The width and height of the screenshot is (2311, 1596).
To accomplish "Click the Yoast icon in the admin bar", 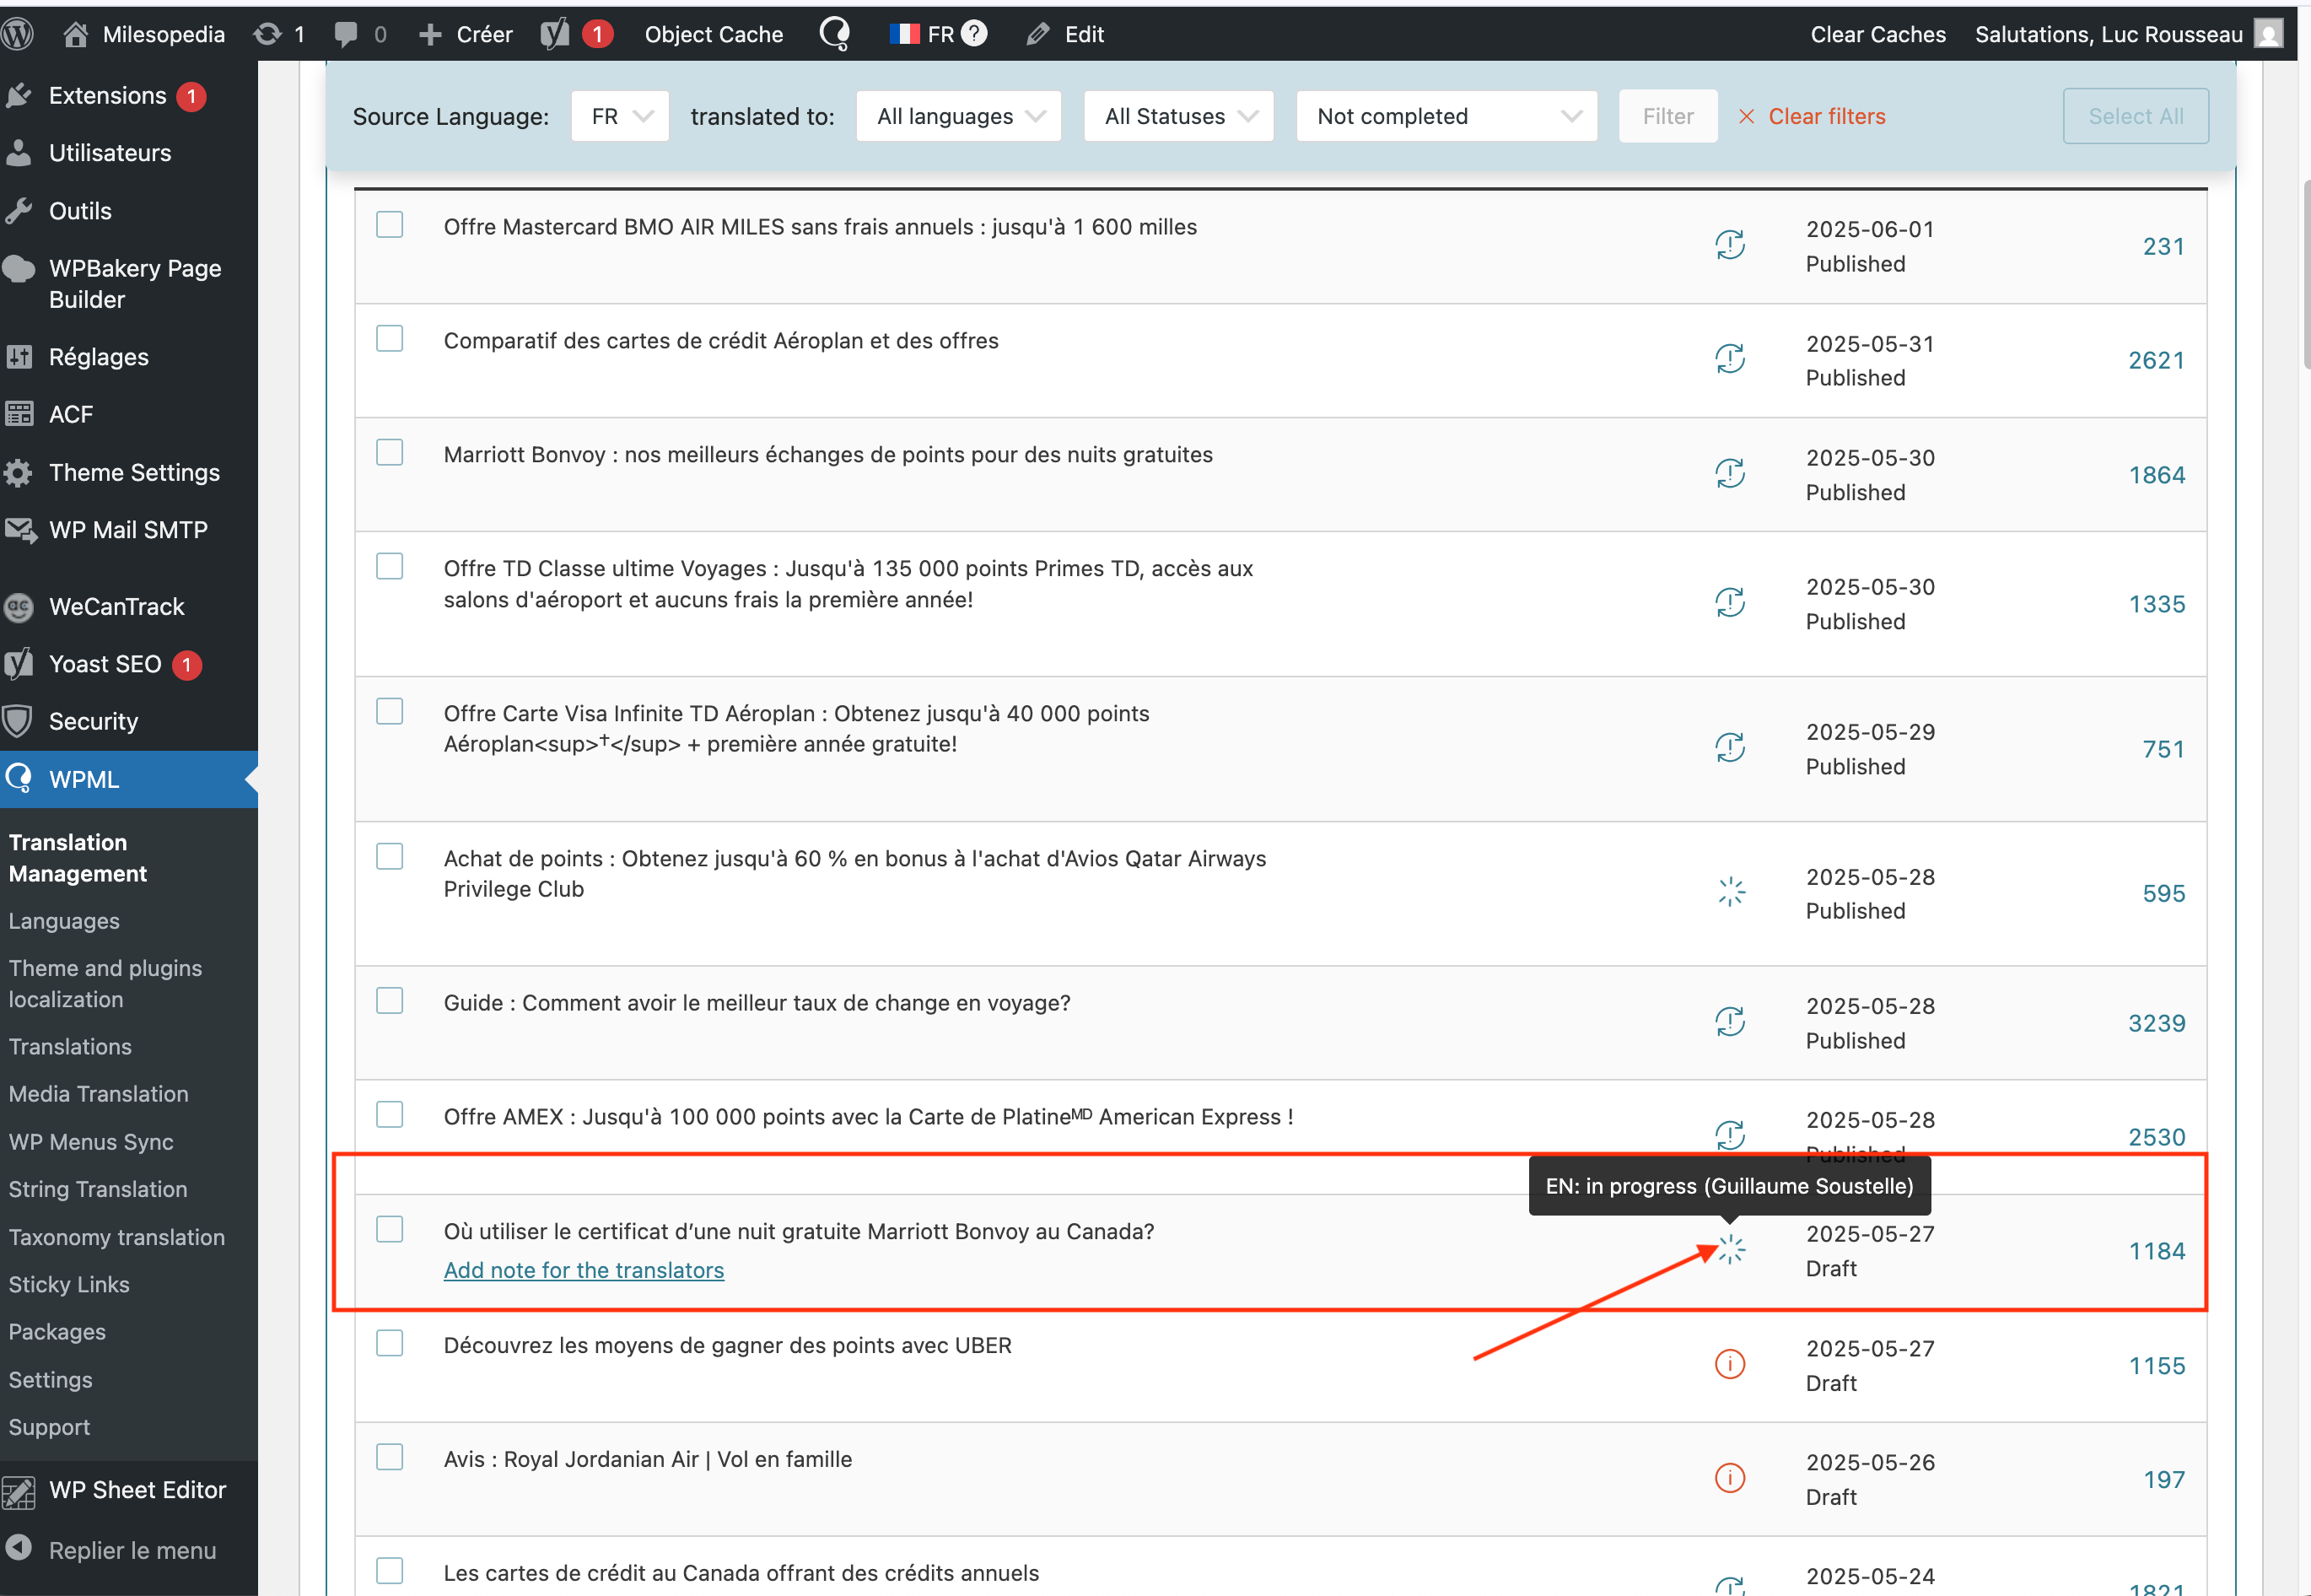I will click(x=555, y=34).
